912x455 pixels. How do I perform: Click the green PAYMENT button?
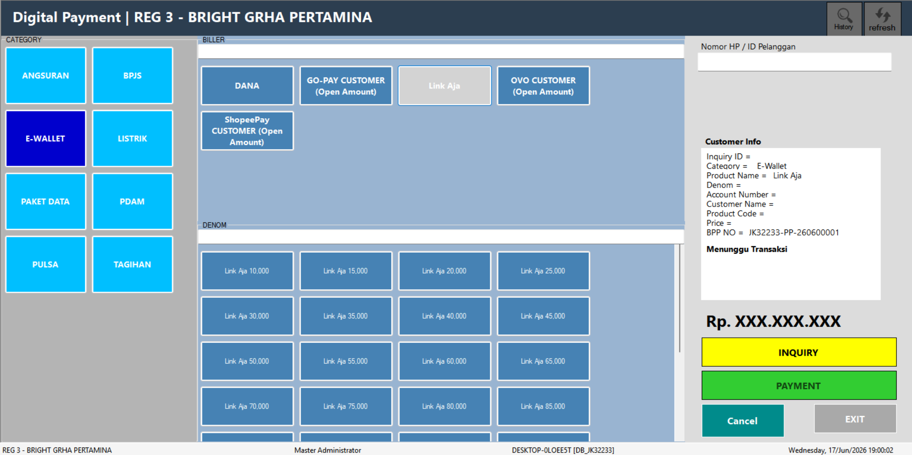tap(799, 386)
